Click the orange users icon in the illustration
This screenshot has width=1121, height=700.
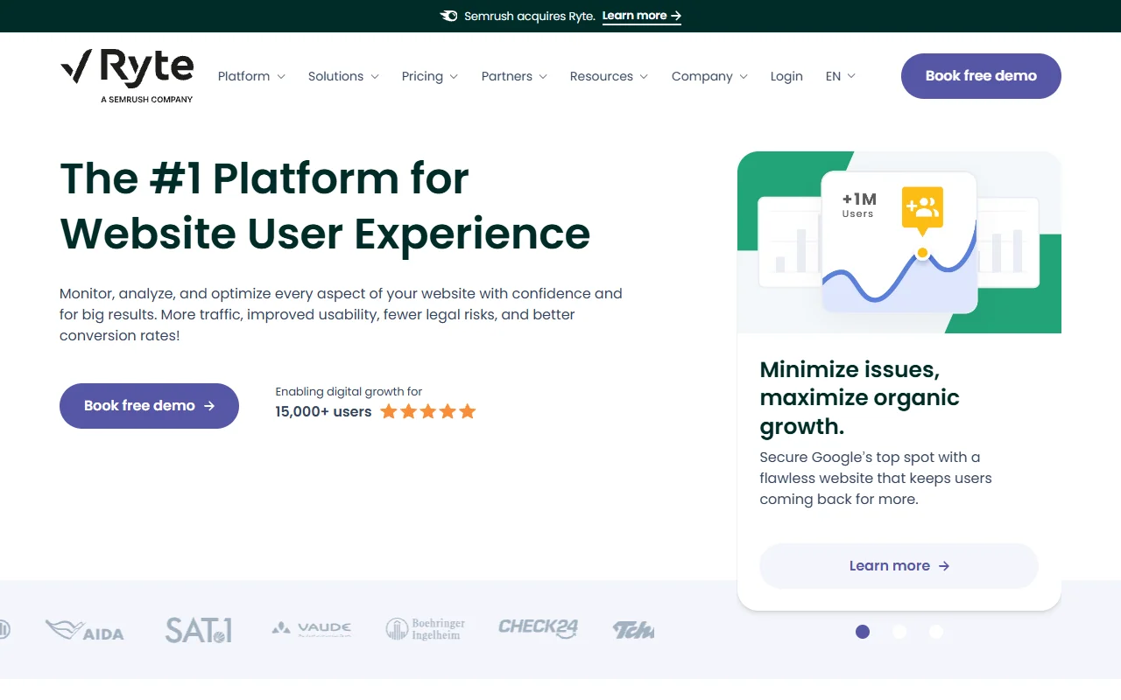(x=922, y=206)
